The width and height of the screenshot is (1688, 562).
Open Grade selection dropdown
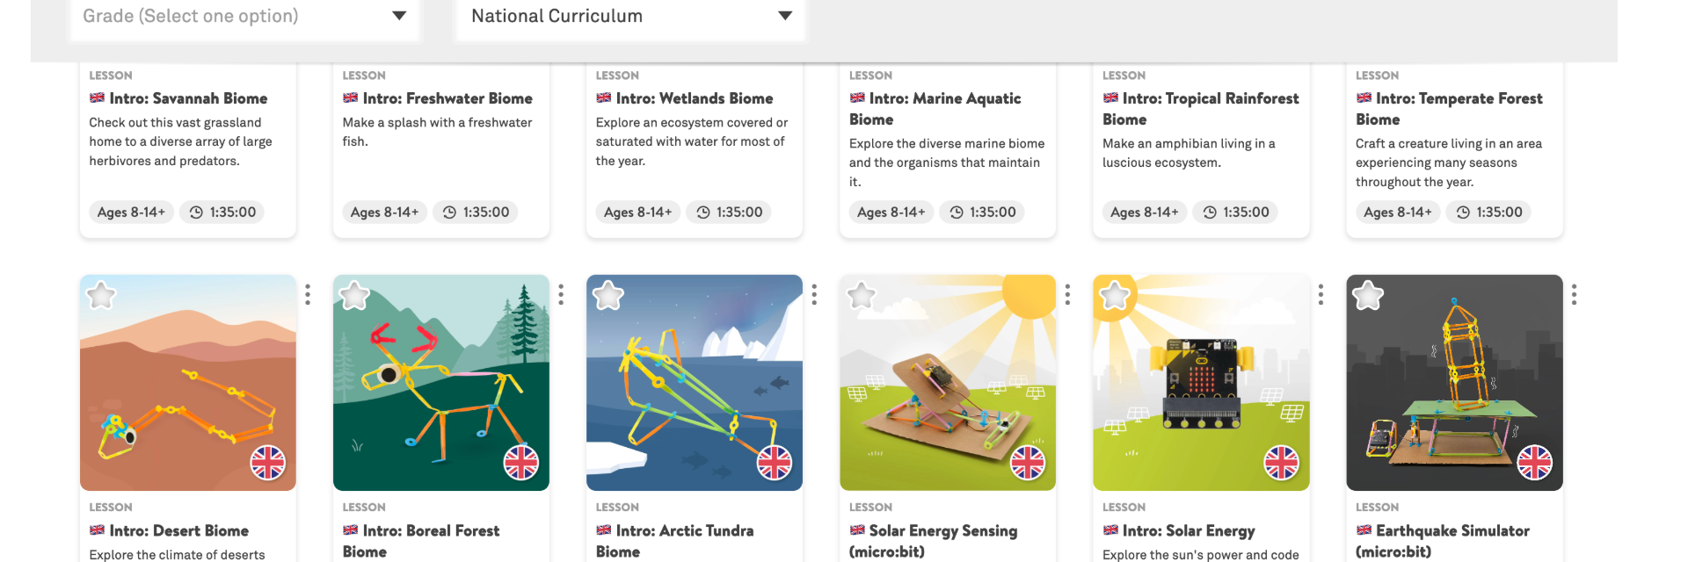244,16
